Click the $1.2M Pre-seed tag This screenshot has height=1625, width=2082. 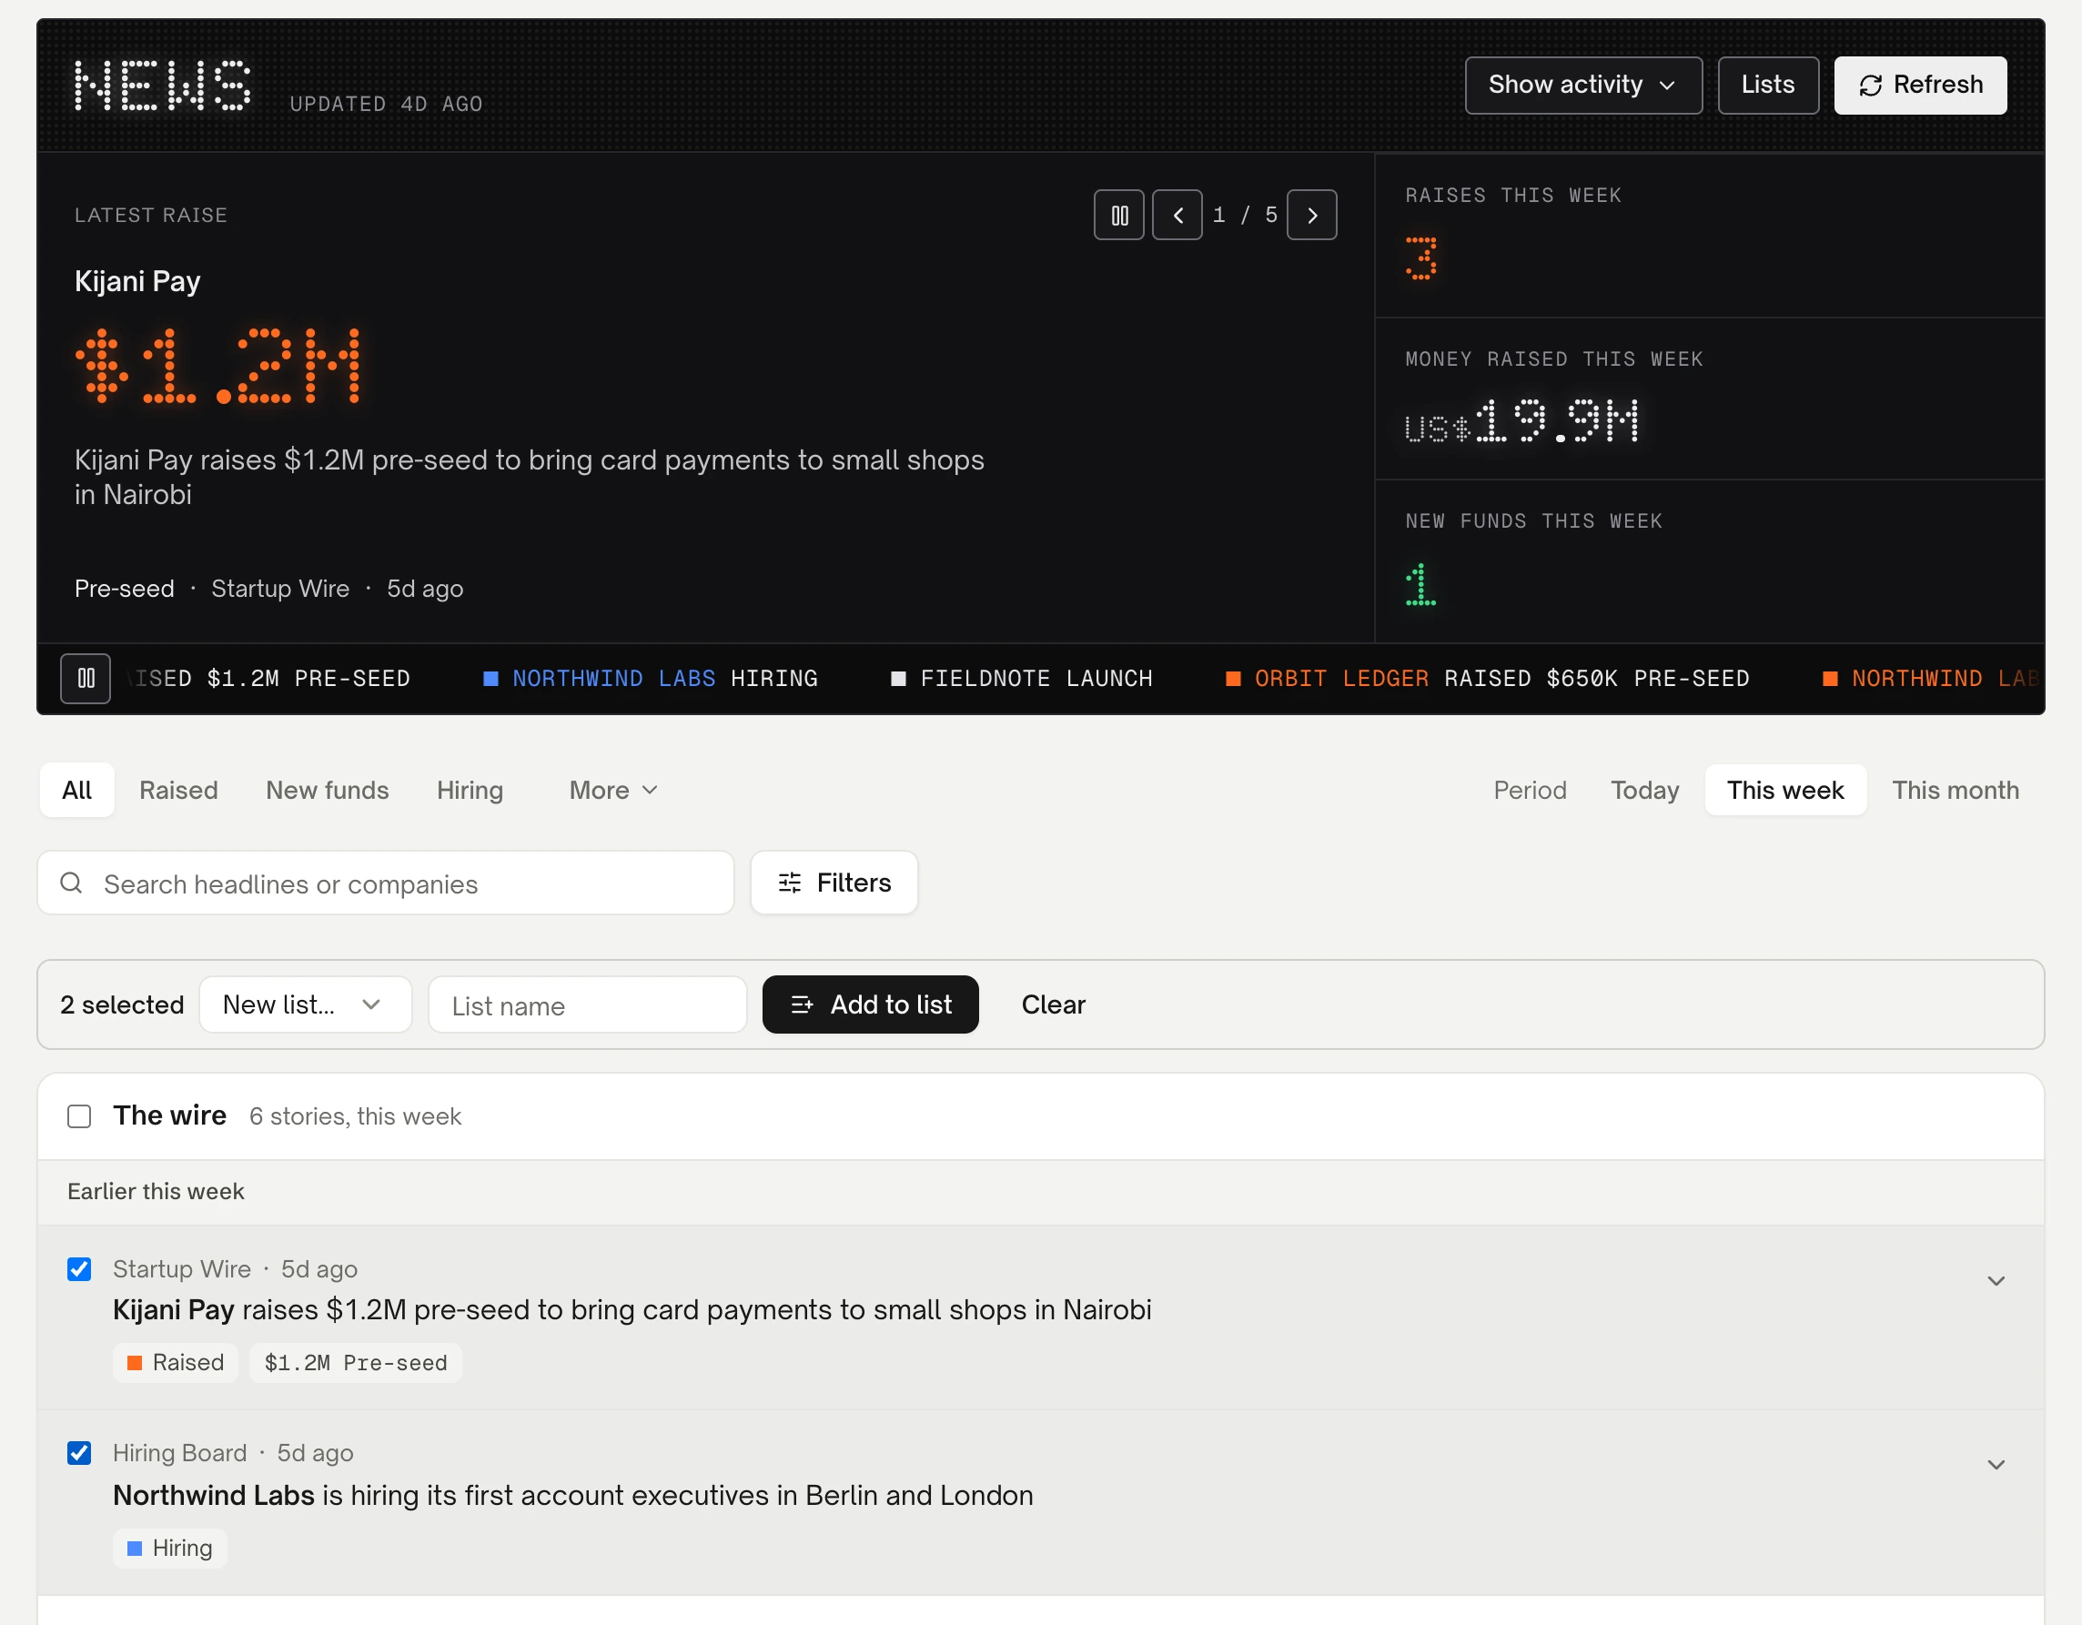coord(356,1363)
